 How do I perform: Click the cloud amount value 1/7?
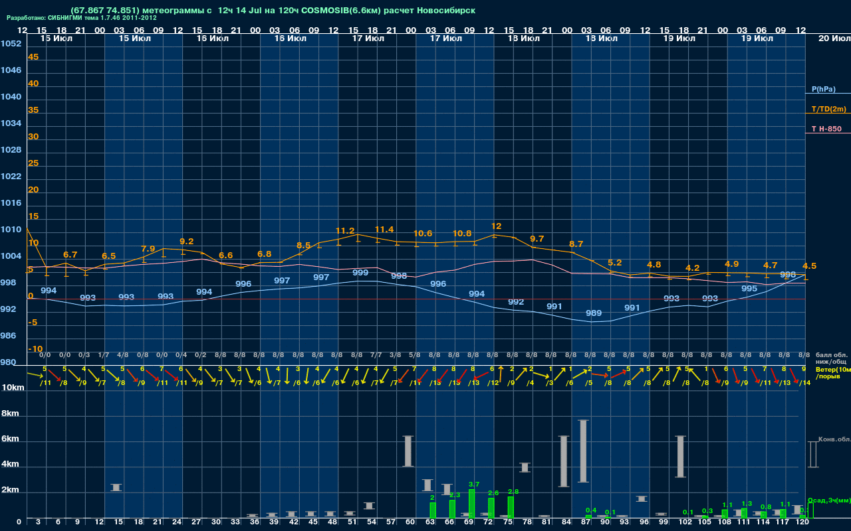pyautogui.click(x=104, y=355)
